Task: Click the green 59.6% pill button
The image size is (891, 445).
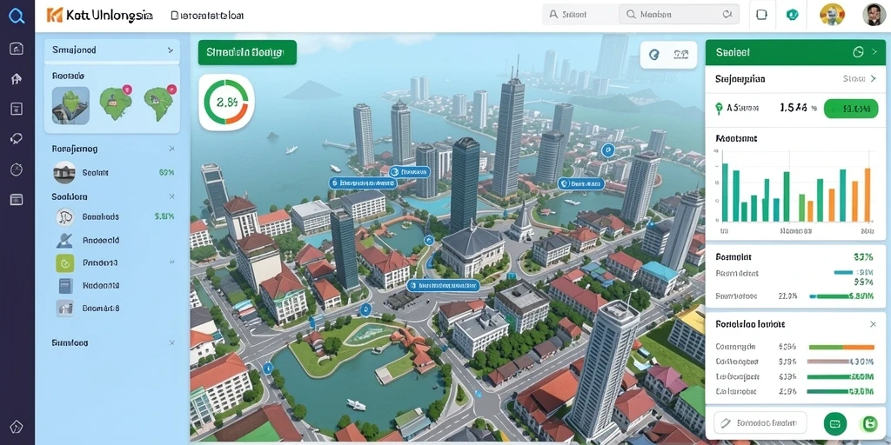Action: point(851,108)
